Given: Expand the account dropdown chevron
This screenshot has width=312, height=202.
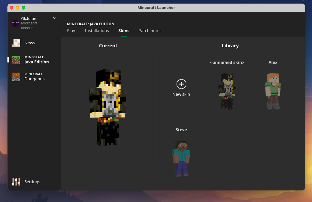Looking at the screenshot, I should (x=54, y=18).
